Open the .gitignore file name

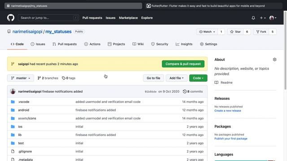click(25, 151)
